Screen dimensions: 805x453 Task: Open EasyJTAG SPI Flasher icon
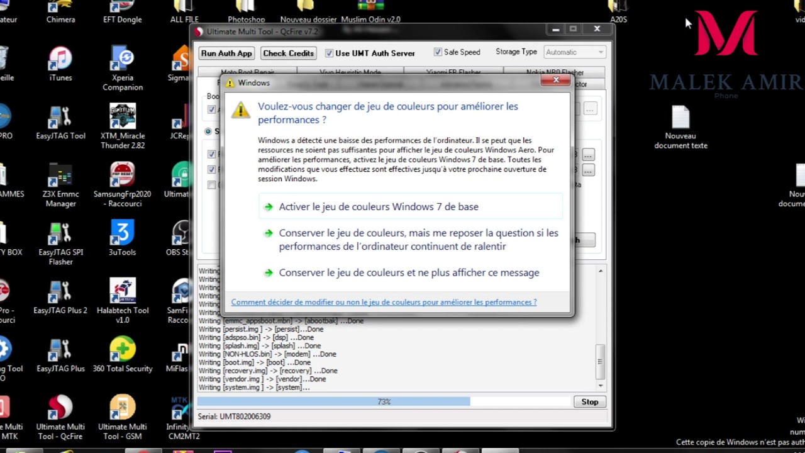(60, 243)
